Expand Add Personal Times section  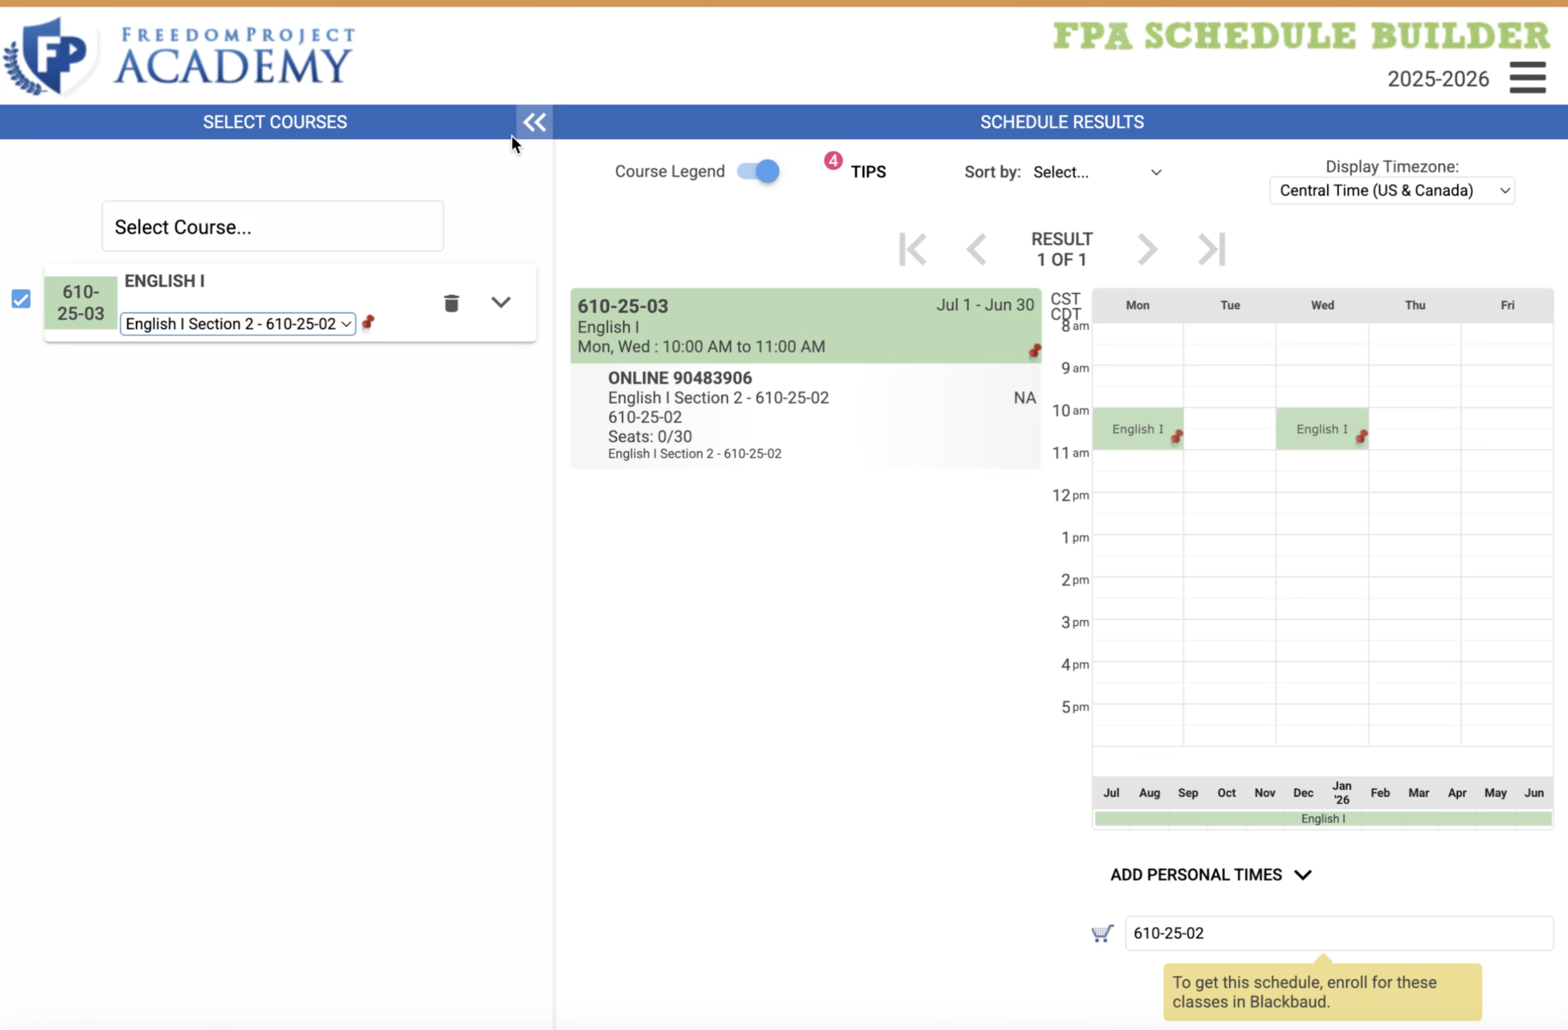[x=1210, y=875]
